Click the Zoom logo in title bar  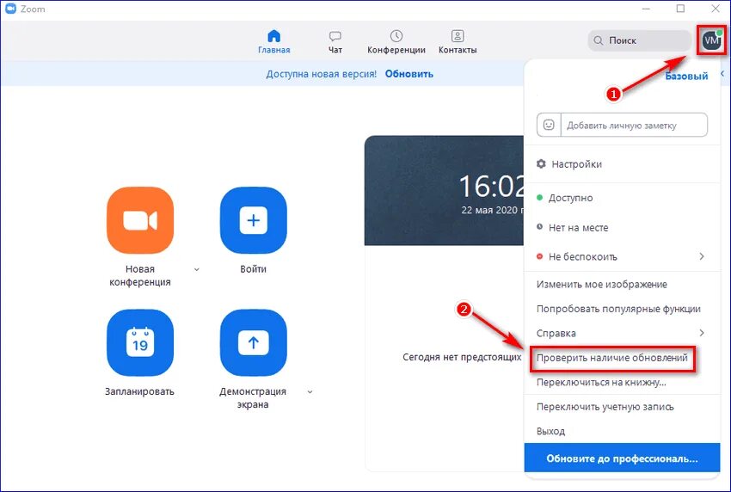point(10,9)
